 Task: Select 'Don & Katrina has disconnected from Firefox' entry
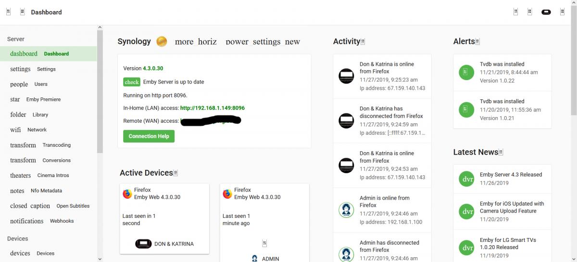tap(382, 121)
